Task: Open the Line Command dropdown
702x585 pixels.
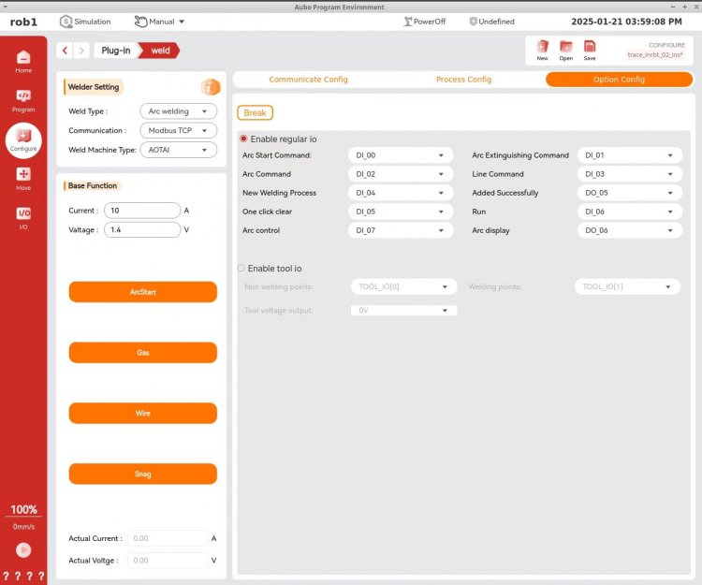Action: point(630,174)
